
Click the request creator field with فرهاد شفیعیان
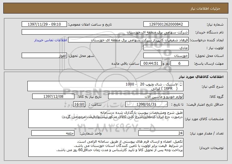coord(128,40)
